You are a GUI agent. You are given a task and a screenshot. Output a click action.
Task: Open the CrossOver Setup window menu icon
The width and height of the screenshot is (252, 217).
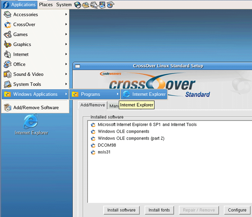pos(78,66)
